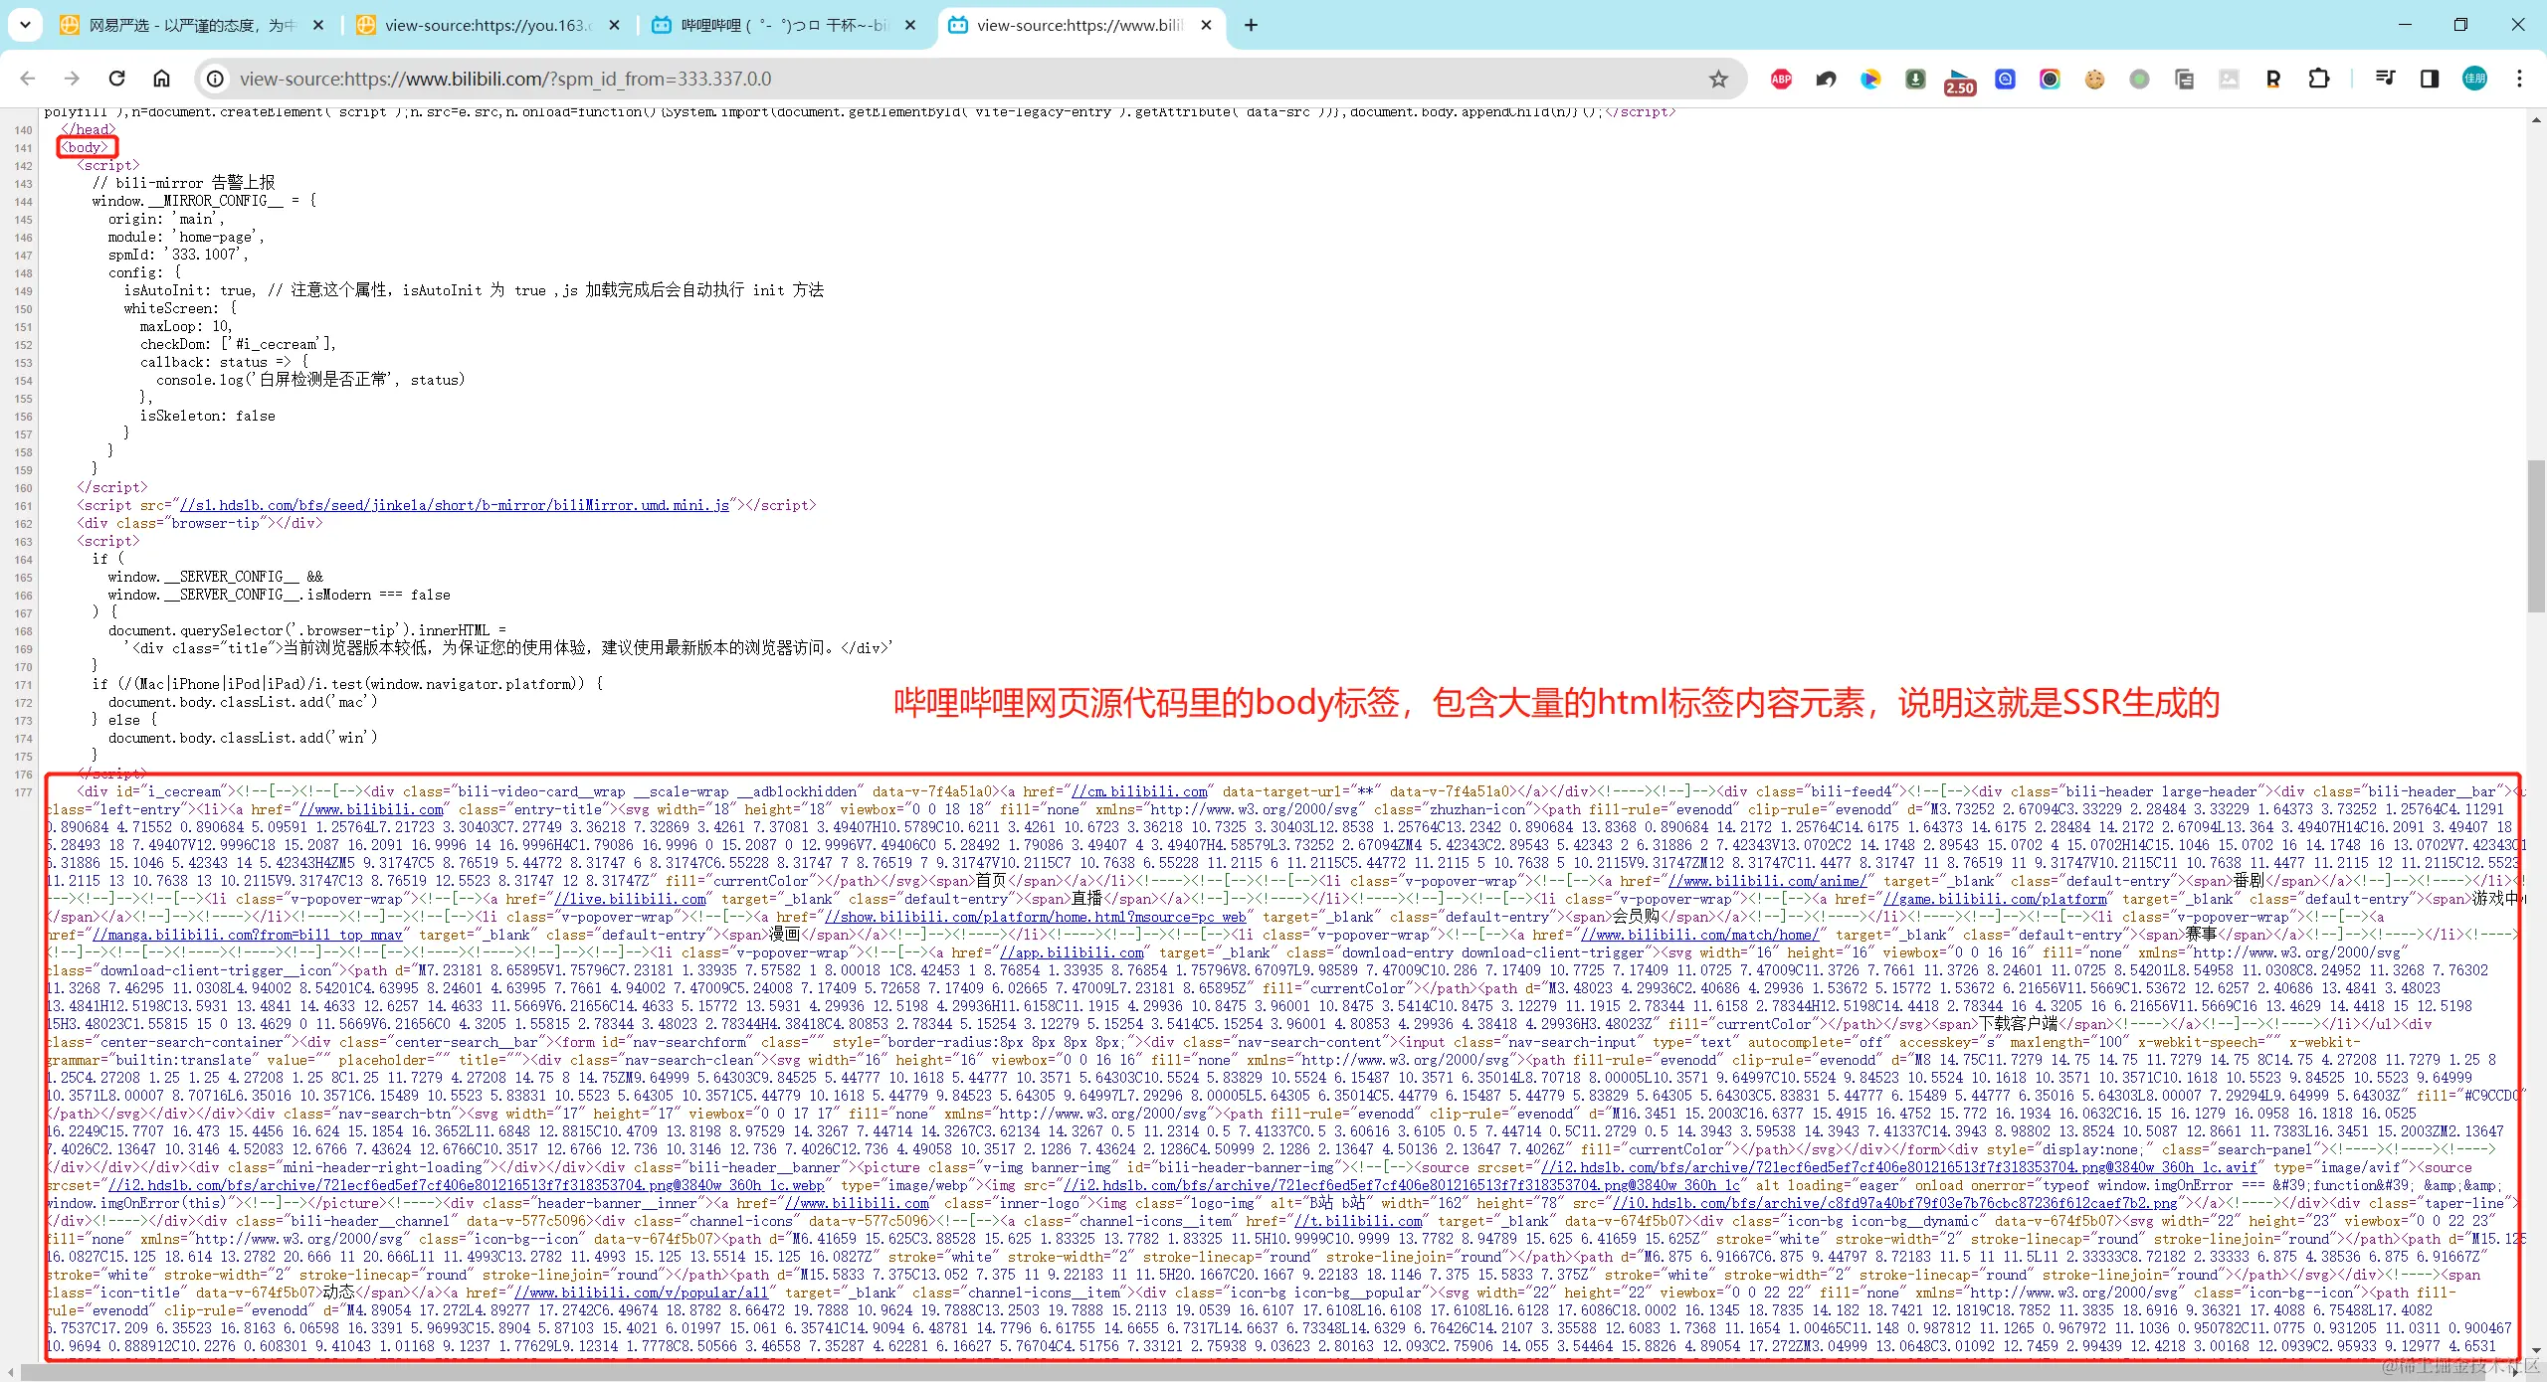The image size is (2547, 1382).
Task: Open the app.bilibili.com link
Action: point(1072,952)
